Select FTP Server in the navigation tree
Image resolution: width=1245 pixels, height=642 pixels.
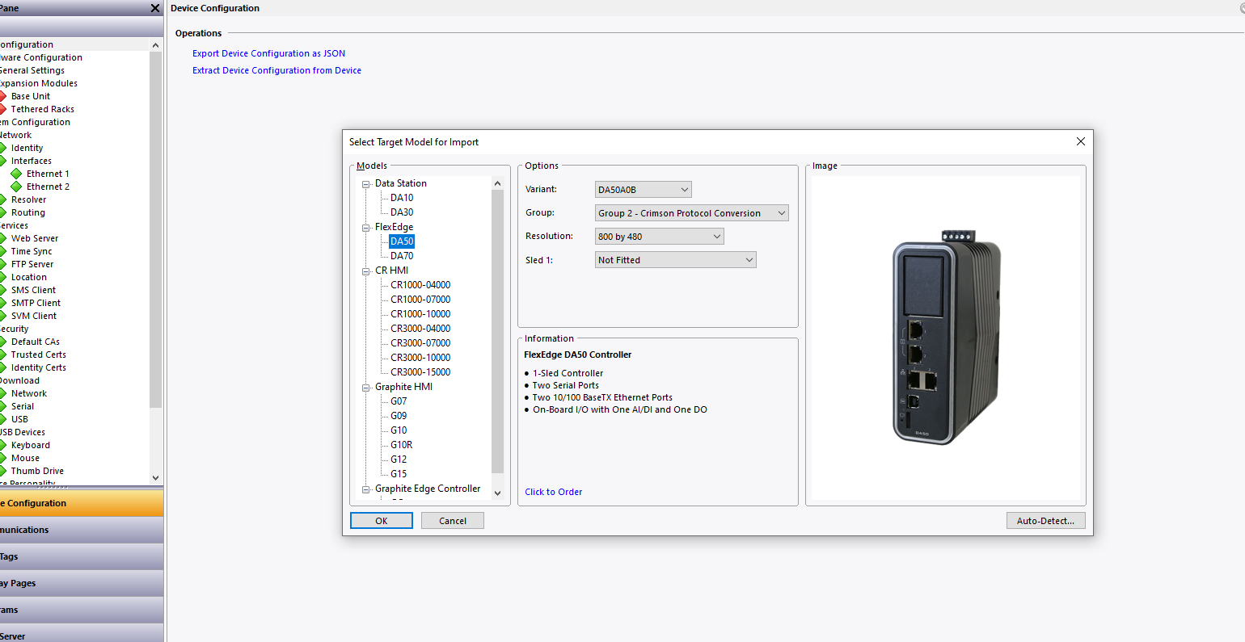pos(32,264)
